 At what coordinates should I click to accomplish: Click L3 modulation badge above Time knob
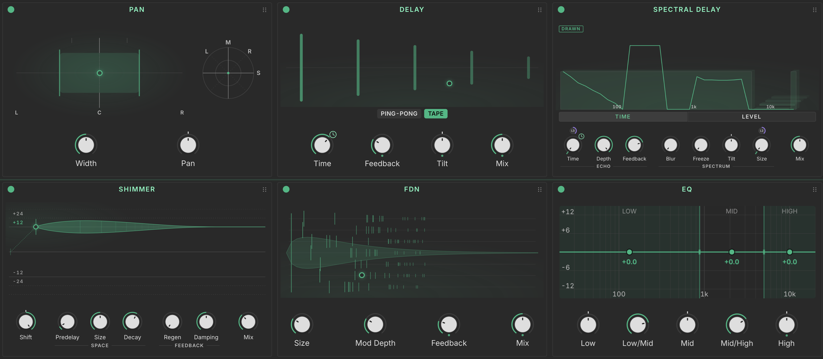[573, 130]
